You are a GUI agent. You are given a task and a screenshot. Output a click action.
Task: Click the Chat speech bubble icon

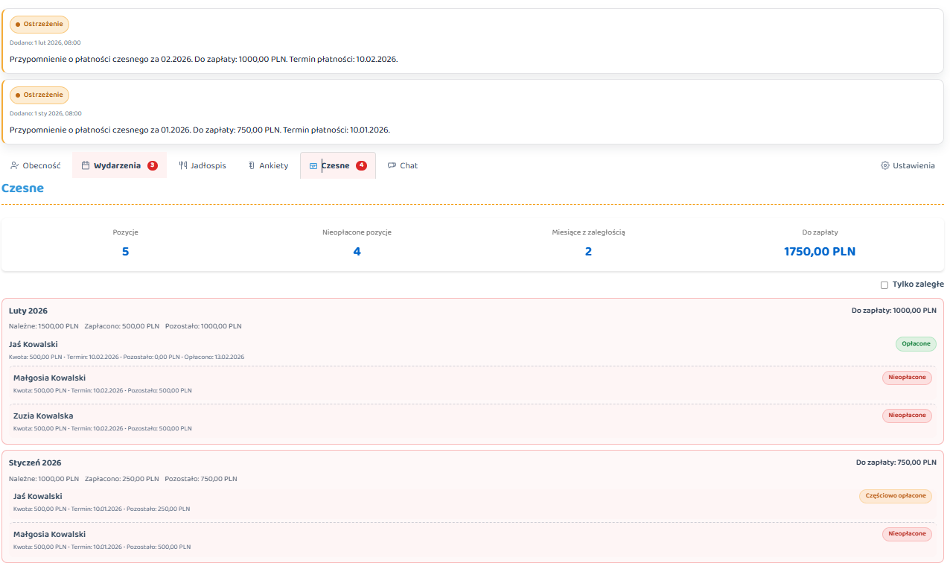[x=392, y=165]
